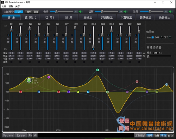Select blue node 7 on EQ graph
The image size is (176, 139).
[88, 92]
